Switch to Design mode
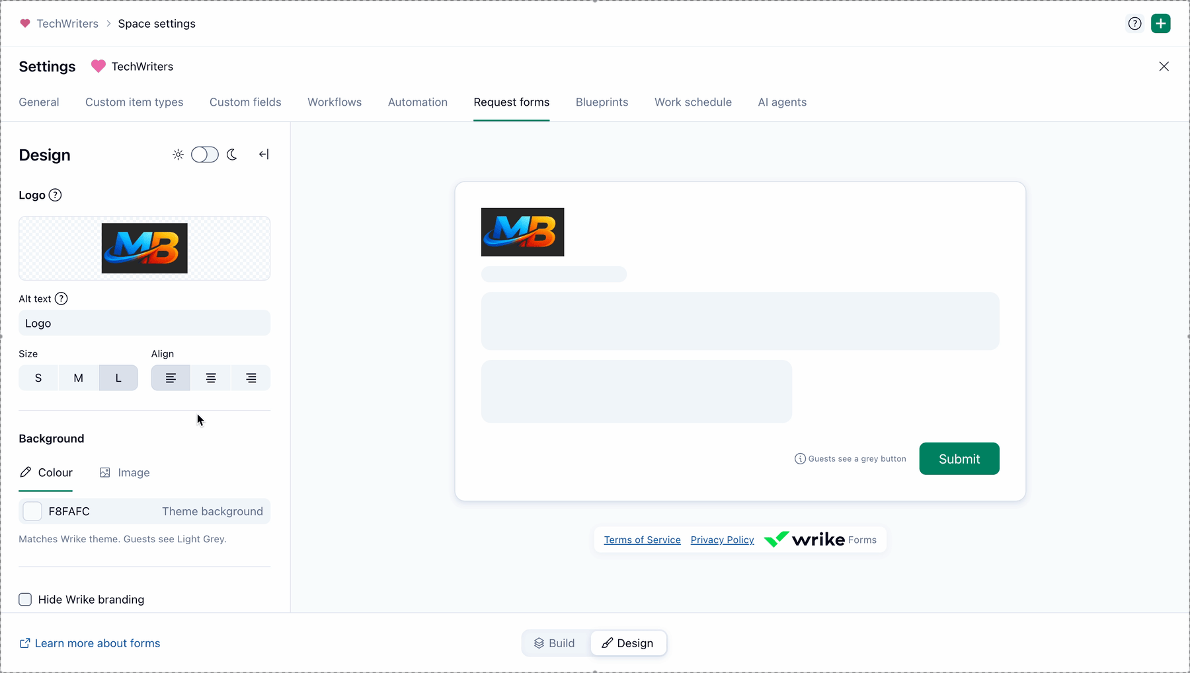 coord(627,643)
